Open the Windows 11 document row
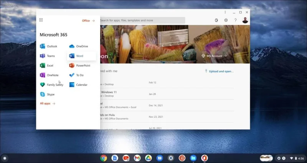 click(x=167, y=94)
